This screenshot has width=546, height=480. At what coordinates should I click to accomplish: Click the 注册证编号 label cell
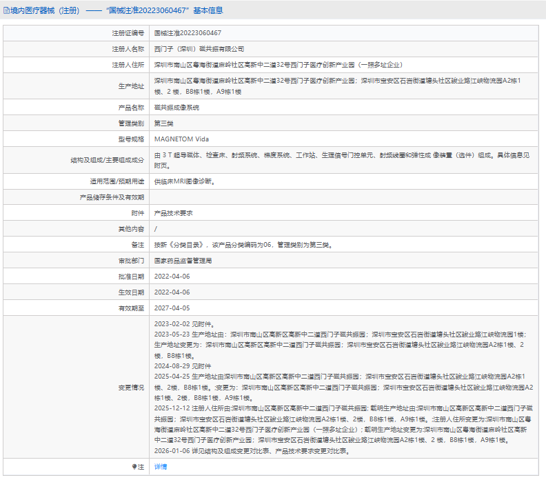(x=77, y=33)
